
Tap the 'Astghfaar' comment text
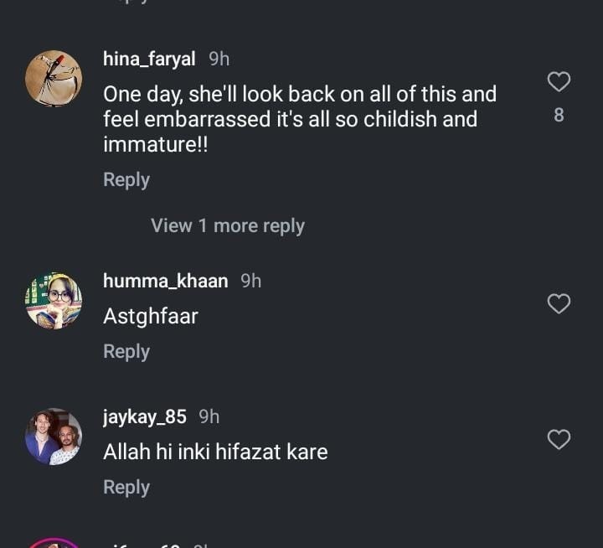151,317
